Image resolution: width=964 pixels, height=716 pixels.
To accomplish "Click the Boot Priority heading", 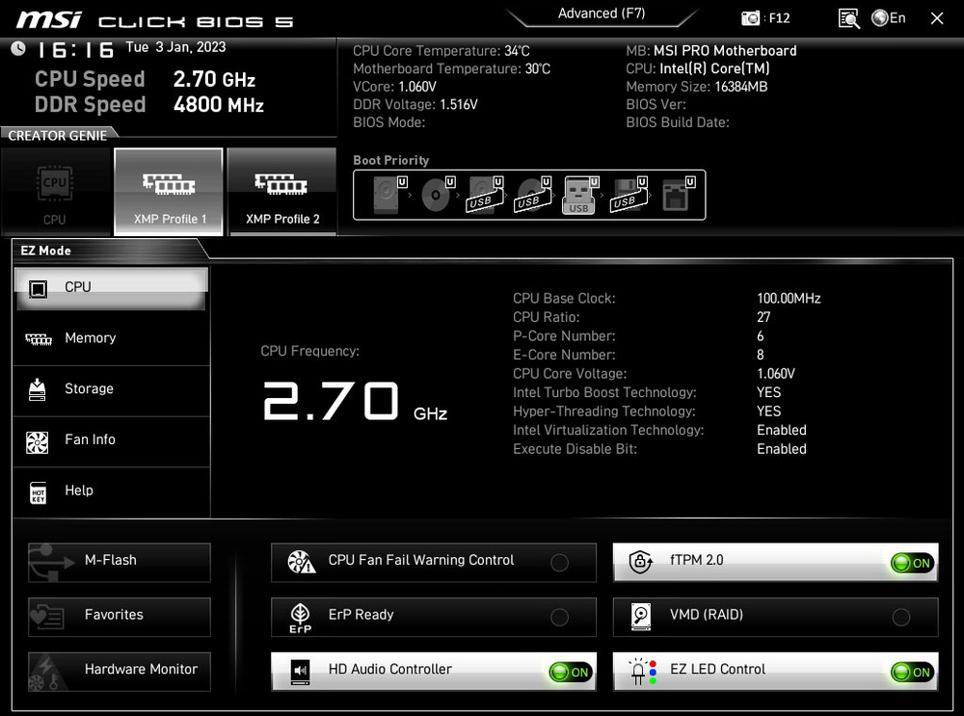I will click(391, 160).
